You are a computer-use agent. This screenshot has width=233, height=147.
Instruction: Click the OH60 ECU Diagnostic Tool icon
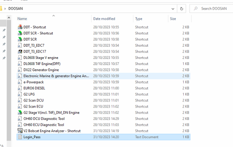[x=20, y=125]
